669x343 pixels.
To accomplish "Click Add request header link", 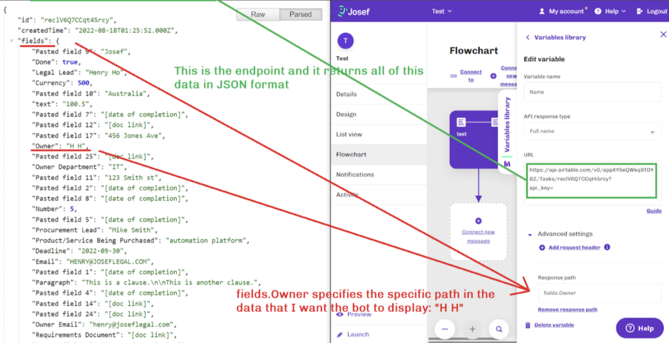I will [574, 247].
